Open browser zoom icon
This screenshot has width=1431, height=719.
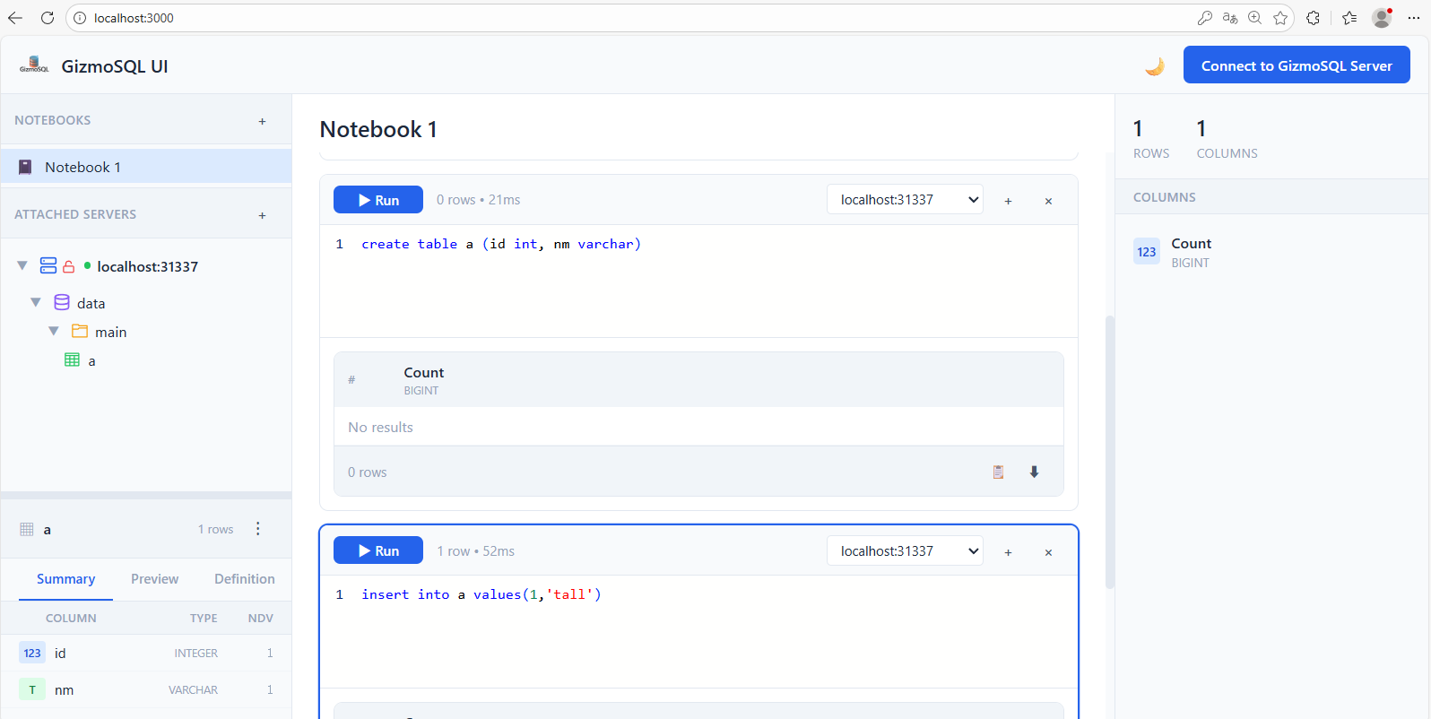[1255, 18]
